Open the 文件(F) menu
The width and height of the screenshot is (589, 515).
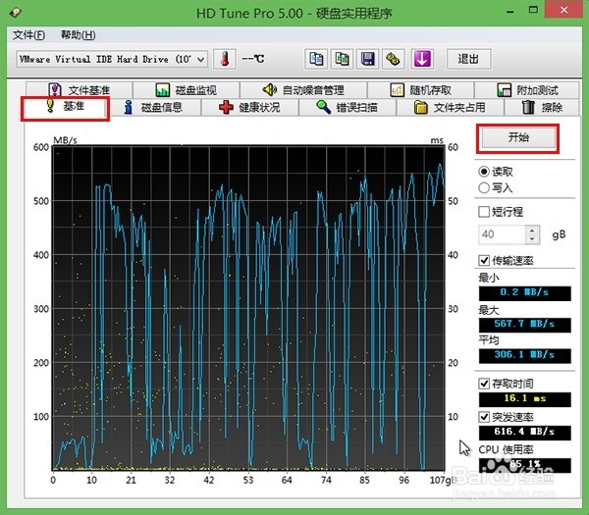(28, 35)
